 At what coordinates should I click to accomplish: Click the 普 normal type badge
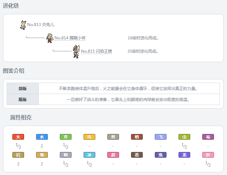pos(113,137)
